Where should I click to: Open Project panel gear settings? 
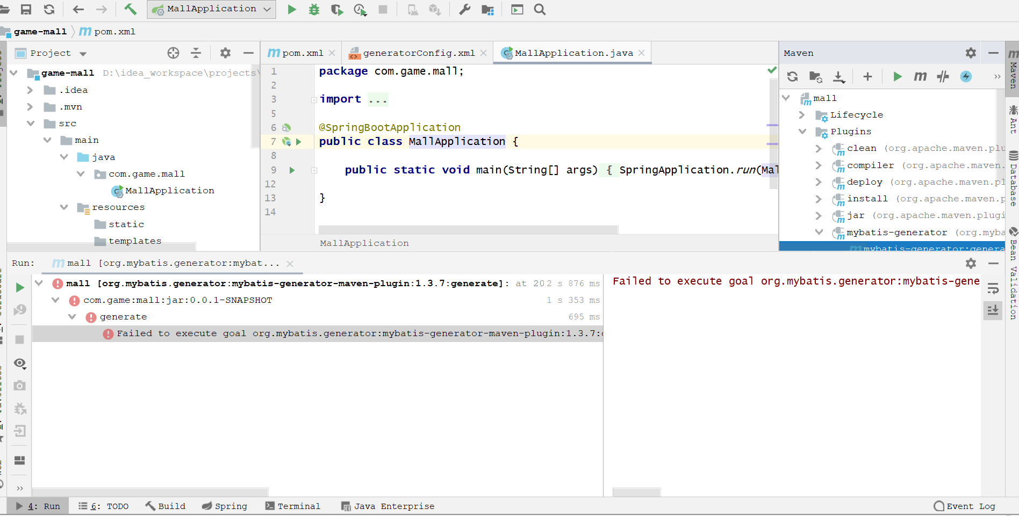coord(225,53)
